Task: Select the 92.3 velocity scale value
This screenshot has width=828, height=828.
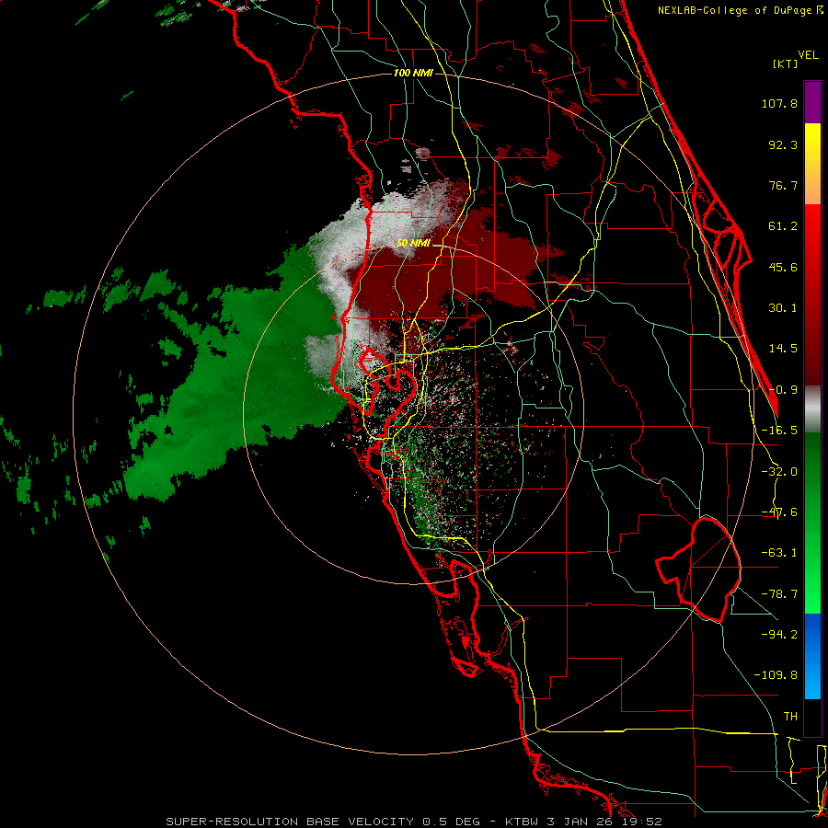Action: tap(783, 144)
